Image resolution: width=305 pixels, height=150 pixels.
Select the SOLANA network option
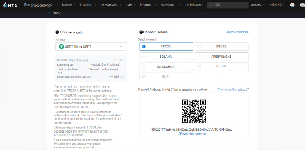pos(166,57)
